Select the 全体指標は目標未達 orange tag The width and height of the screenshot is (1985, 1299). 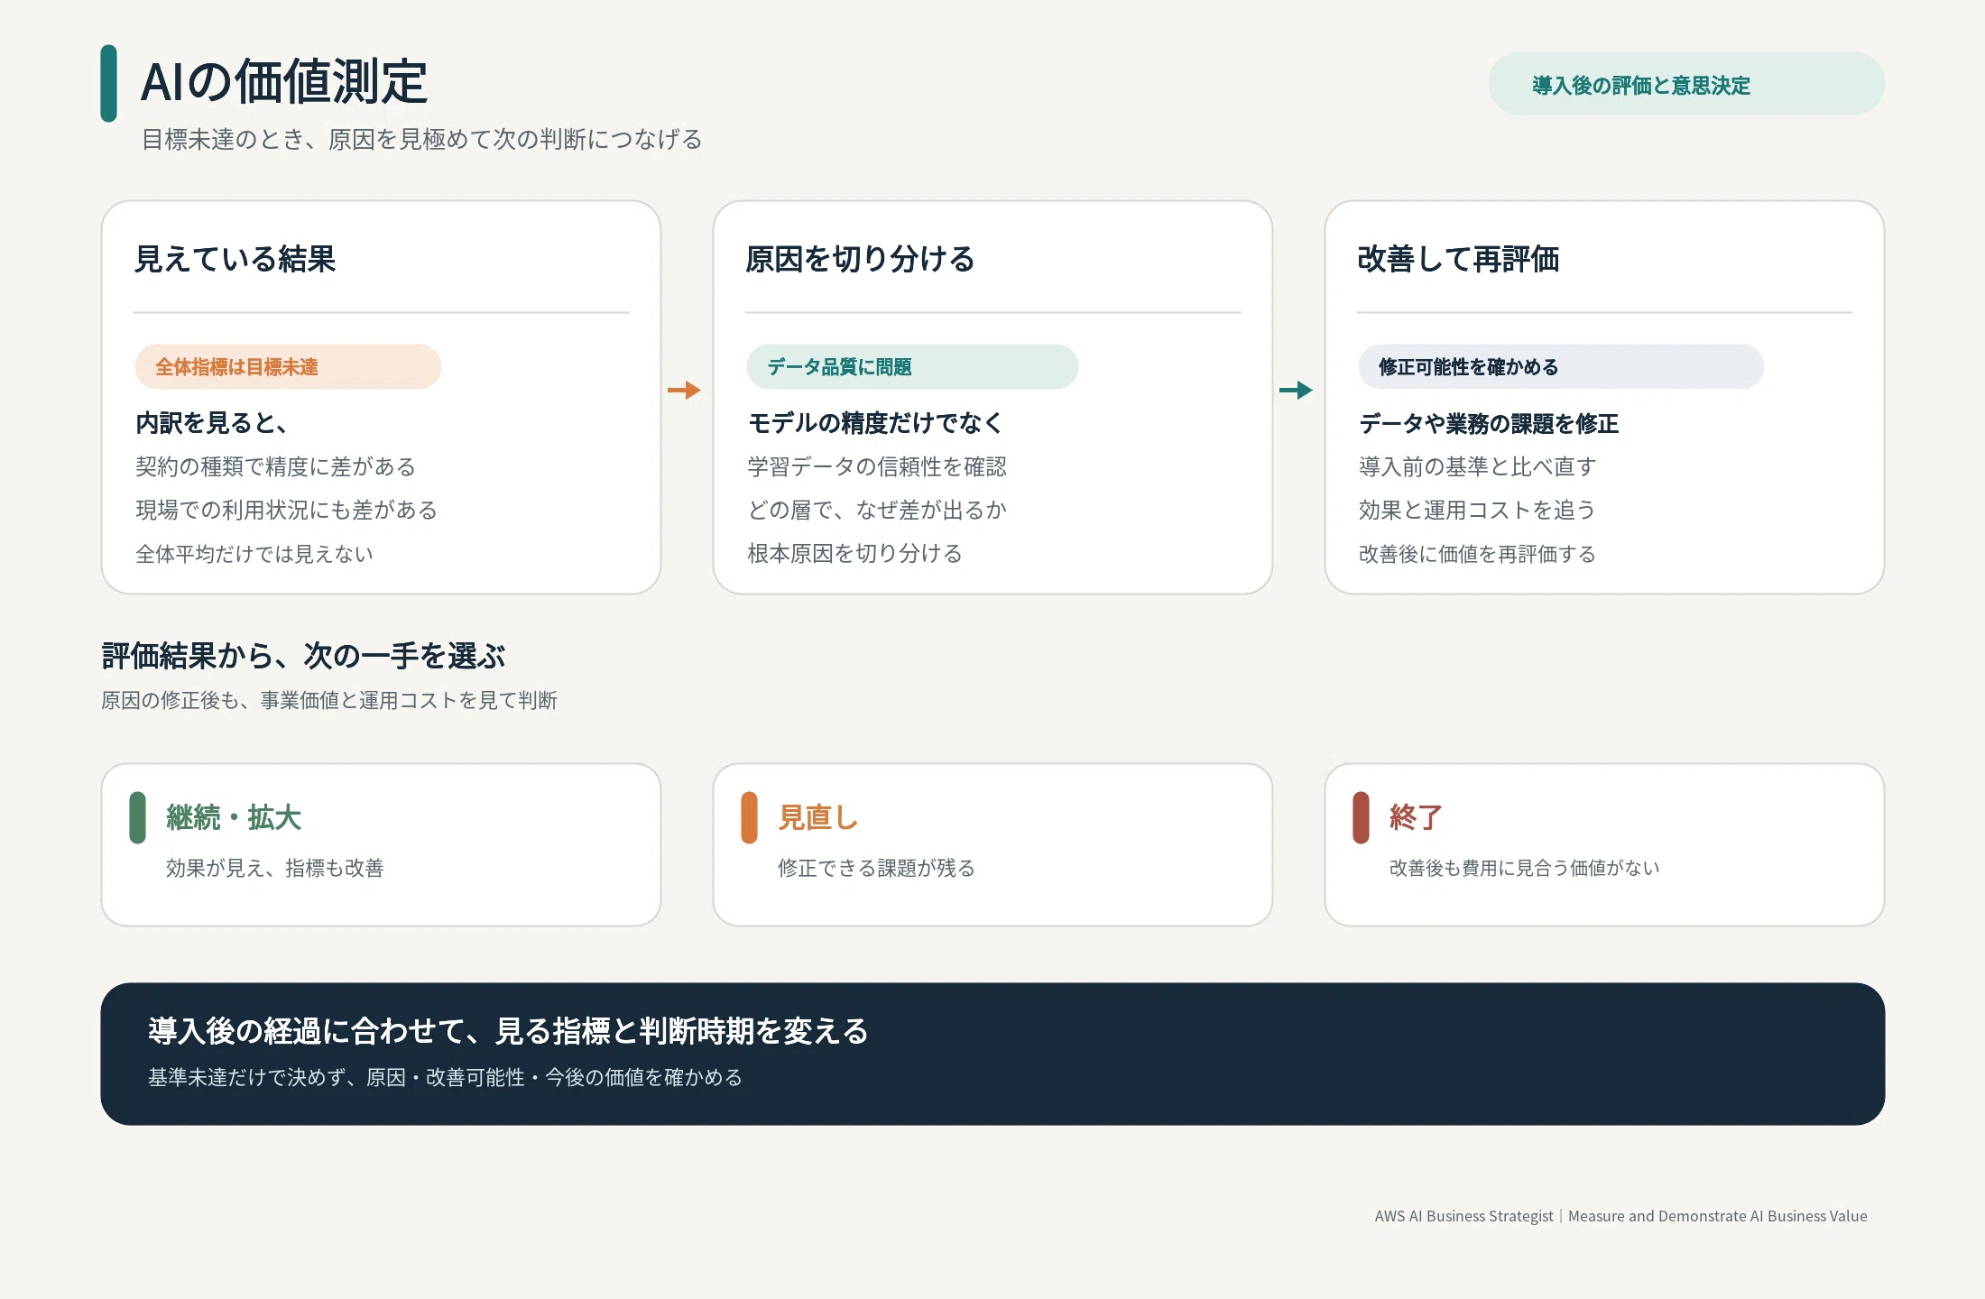tap(288, 367)
